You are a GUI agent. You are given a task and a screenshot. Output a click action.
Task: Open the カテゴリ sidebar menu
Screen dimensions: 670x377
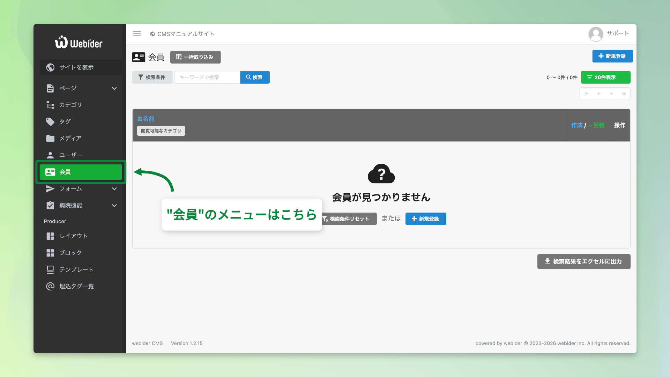pos(70,105)
